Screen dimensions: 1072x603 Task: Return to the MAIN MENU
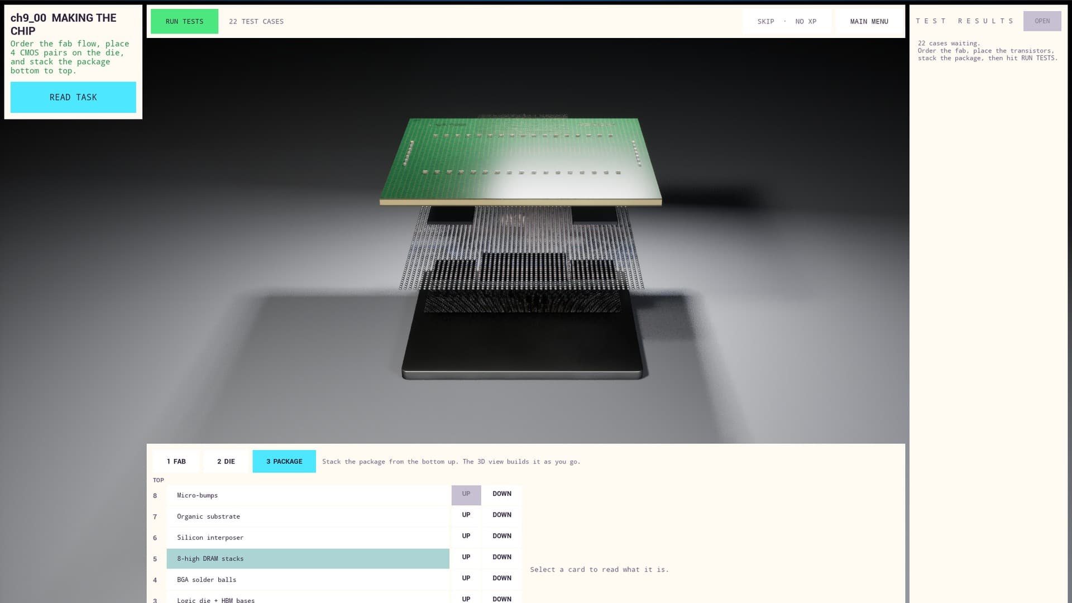pyautogui.click(x=869, y=21)
